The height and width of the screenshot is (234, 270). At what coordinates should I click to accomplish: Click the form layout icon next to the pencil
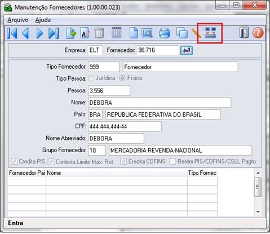210,33
